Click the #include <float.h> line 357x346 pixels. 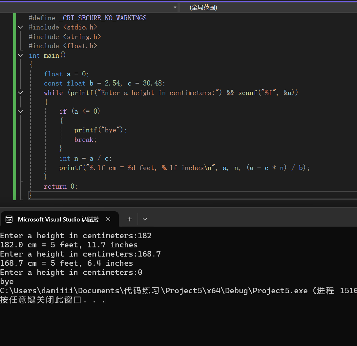[63, 46]
